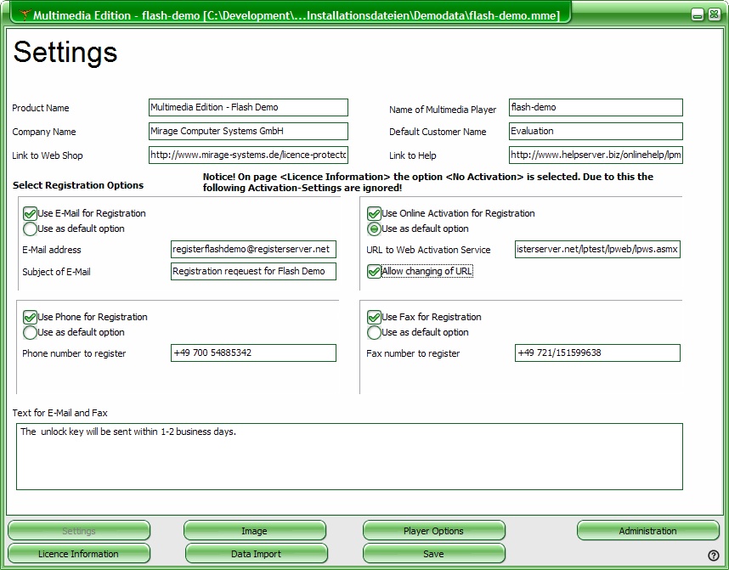Viewport: 729px width, 570px height.
Task: Select Phone as default option radio
Action: click(x=30, y=333)
